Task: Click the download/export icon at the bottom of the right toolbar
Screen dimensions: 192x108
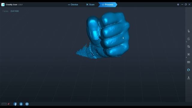Action: pyautogui.click(x=189, y=77)
